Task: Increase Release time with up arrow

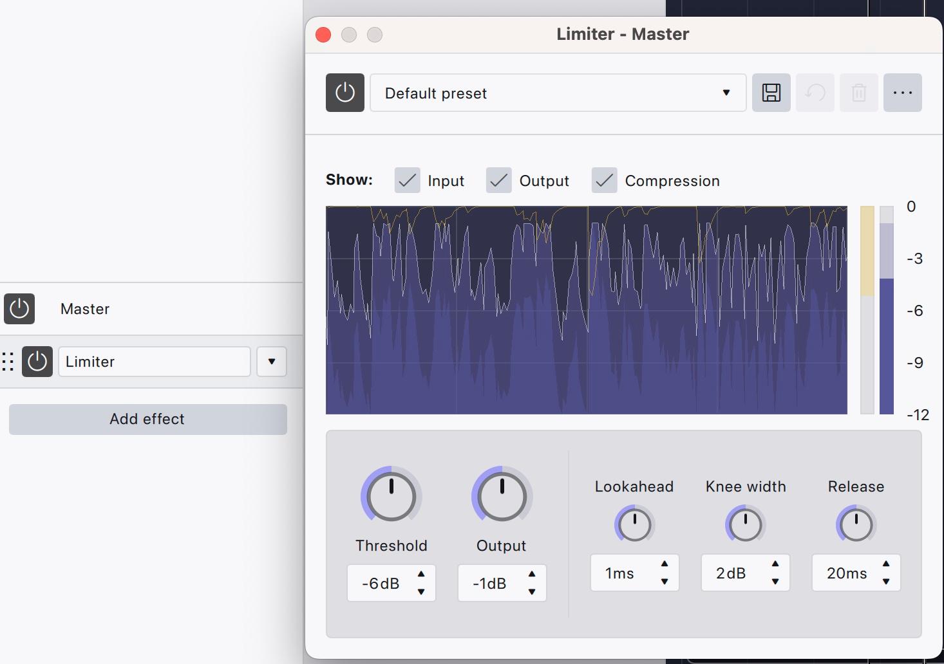Action: pyautogui.click(x=886, y=564)
